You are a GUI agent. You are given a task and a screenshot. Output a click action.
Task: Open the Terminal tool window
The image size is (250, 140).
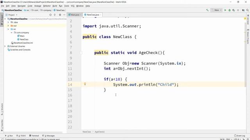(x=34, y=136)
